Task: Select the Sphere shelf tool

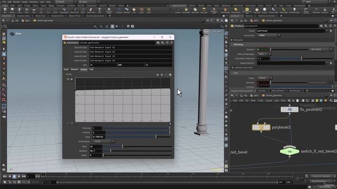Action: [x=12, y=10]
